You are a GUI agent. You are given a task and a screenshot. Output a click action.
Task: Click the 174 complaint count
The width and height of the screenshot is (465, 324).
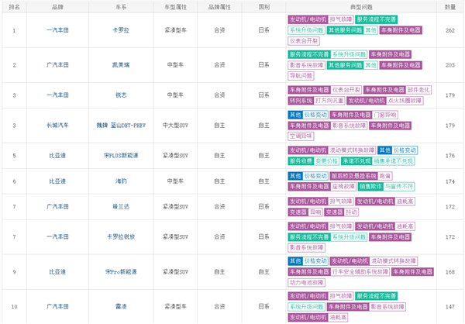449,181
